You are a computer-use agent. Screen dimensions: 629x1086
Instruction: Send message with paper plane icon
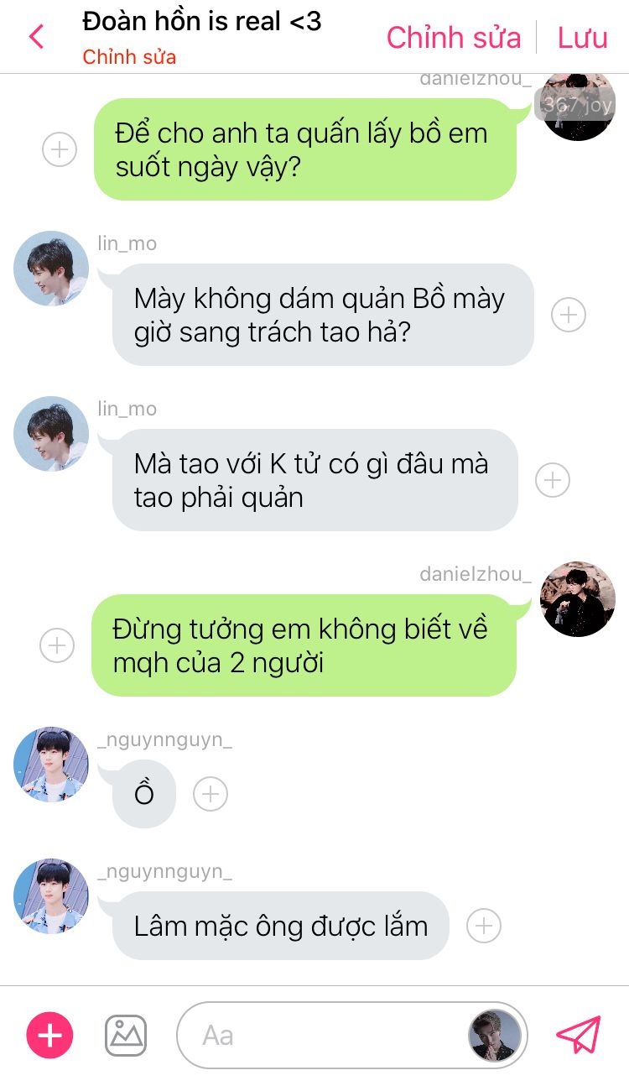point(579,1035)
